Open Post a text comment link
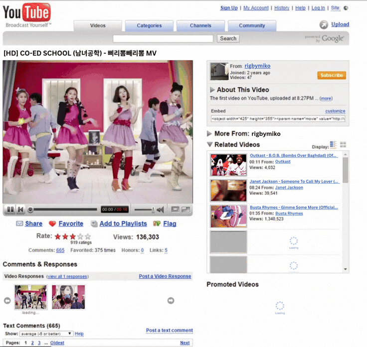The width and height of the screenshot is (367, 347). [x=170, y=331]
